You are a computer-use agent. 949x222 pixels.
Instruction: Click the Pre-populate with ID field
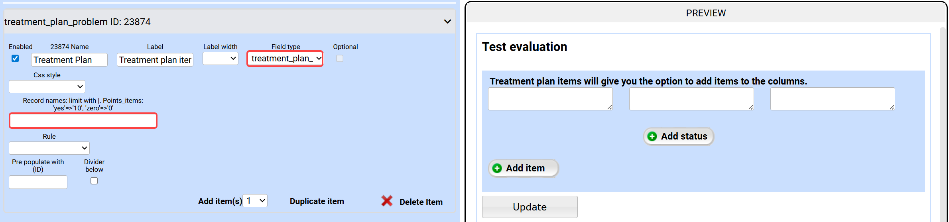(x=38, y=182)
